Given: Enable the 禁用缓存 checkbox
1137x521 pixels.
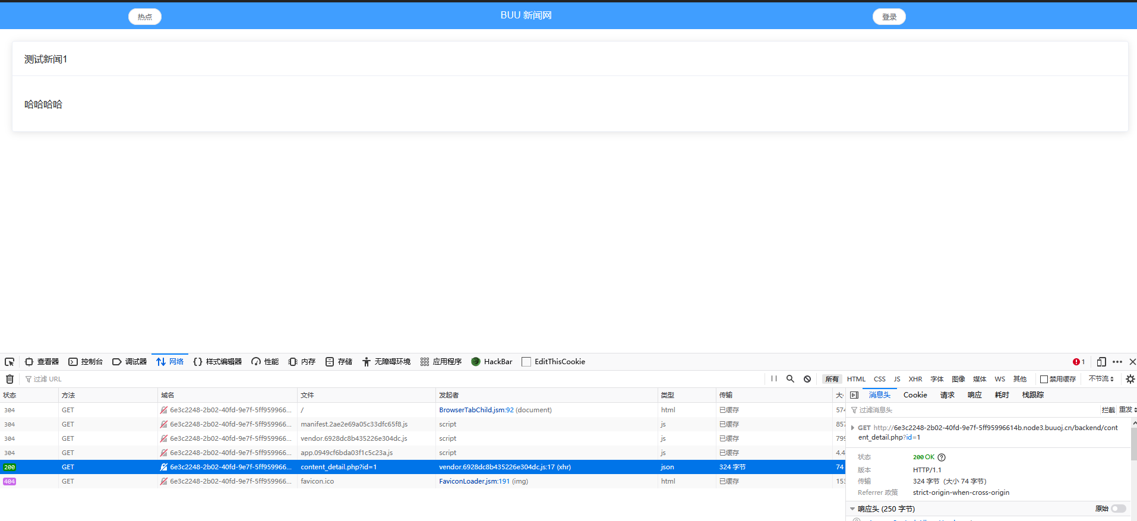Looking at the screenshot, I should [x=1044, y=379].
